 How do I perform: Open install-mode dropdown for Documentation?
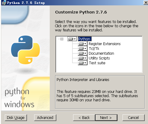click(x=83, y=53)
